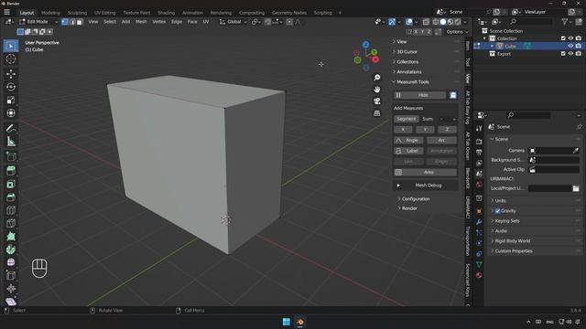
Task: Uncheck Collection exclude checkbox in outliner
Action: [563, 38]
